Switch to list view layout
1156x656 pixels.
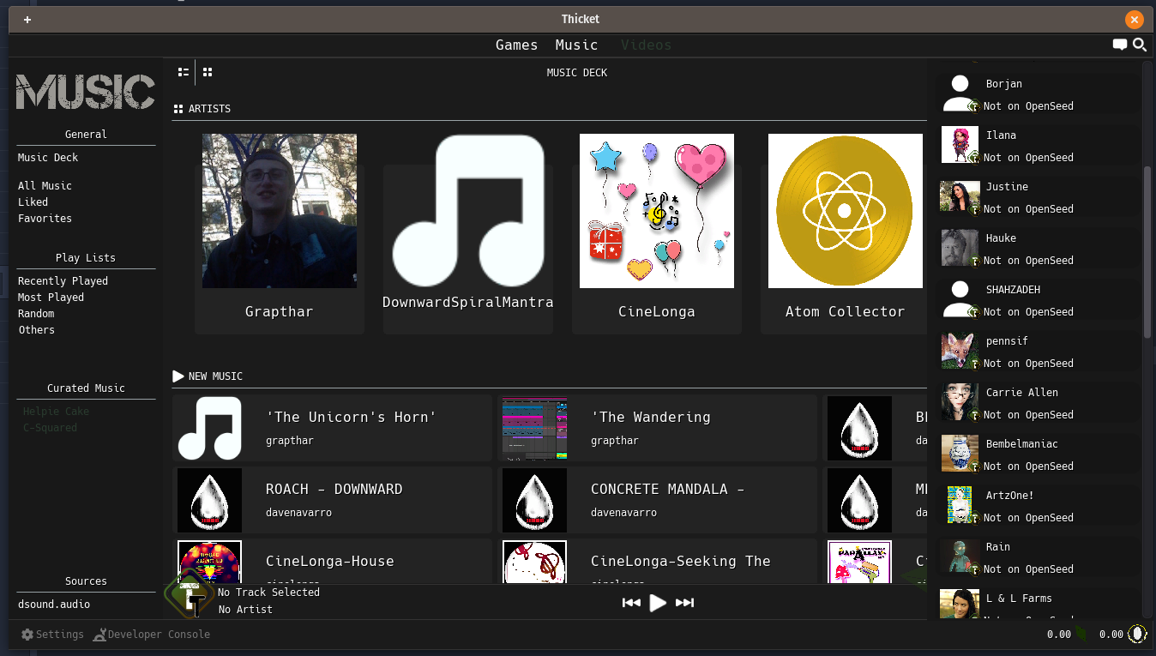coord(184,73)
